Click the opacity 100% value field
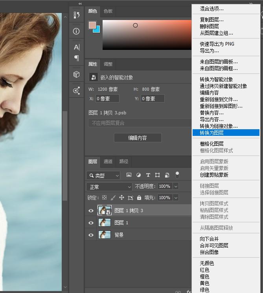 point(165,186)
